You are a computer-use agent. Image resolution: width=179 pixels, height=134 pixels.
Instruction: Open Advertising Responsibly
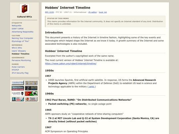click(x=23, y=32)
